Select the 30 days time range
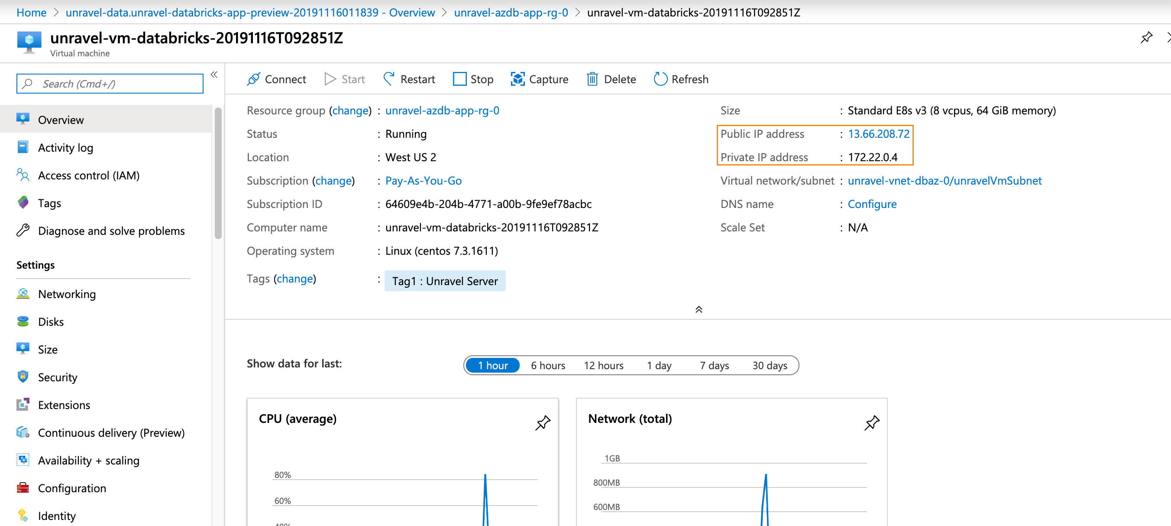The height and width of the screenshot is (526, 1171). pos(770,365)
